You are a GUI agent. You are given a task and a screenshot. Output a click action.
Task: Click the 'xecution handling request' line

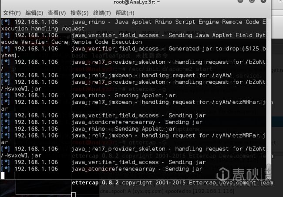pyautogui.click(x=43, y=29)
